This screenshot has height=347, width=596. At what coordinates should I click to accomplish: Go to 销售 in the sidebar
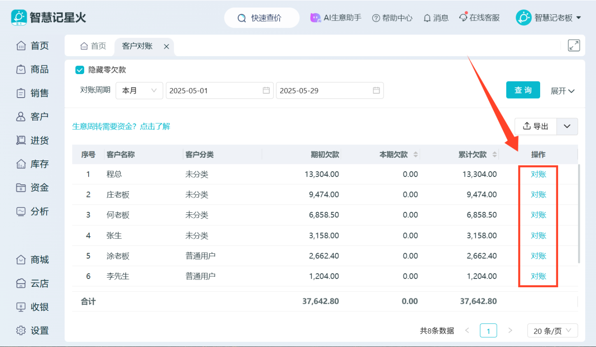(x=33, y=93)
